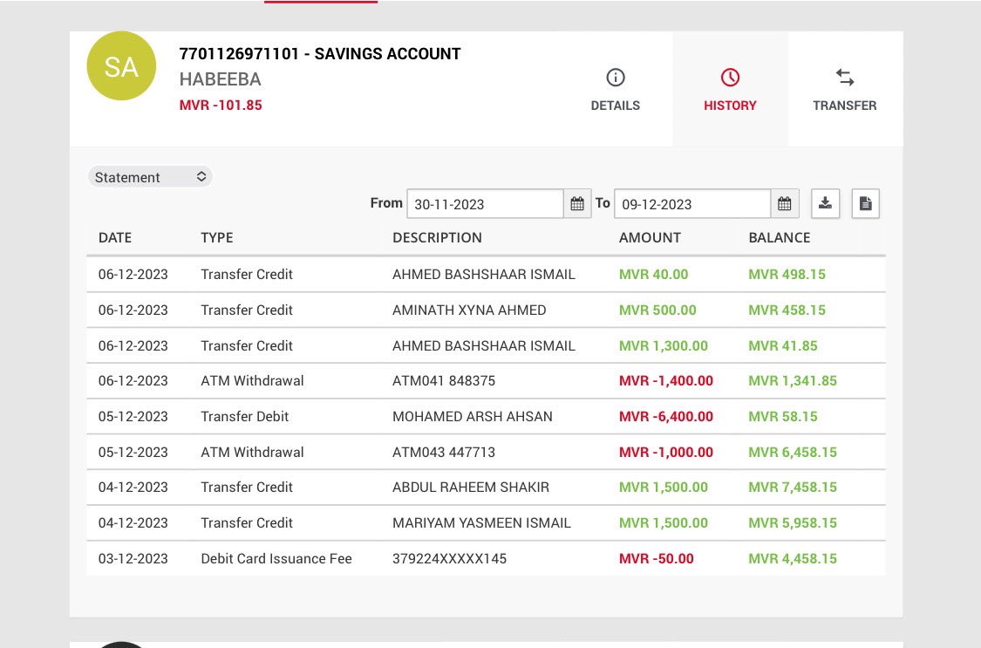Click the MVR 41.85 balance

click(x=783, y=346)
